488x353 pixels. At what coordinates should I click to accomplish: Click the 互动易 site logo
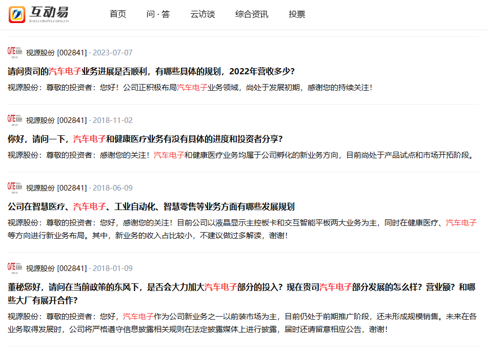click(x=38, y=14)
